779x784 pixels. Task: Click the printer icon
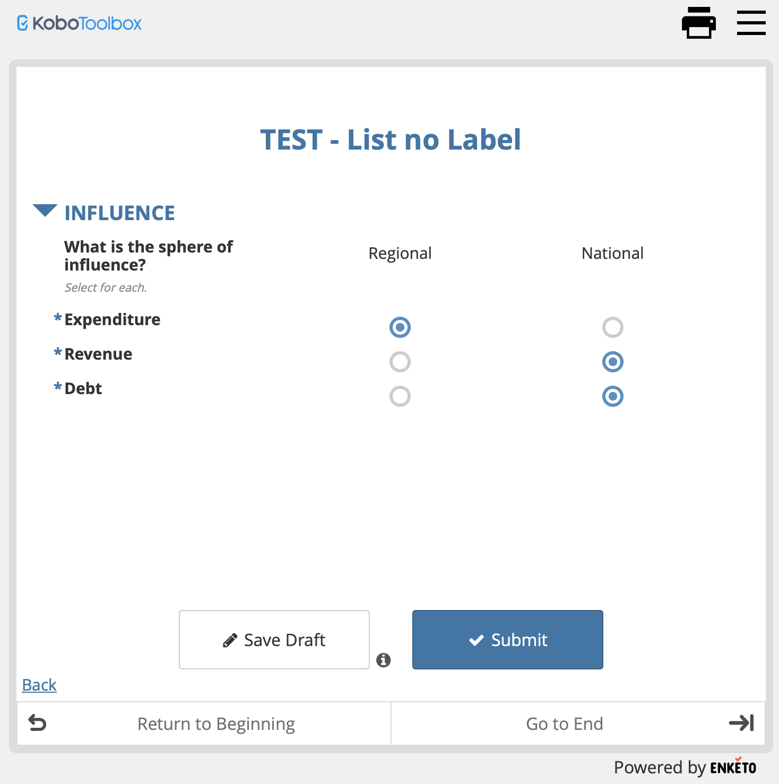(x=698, y=23)
